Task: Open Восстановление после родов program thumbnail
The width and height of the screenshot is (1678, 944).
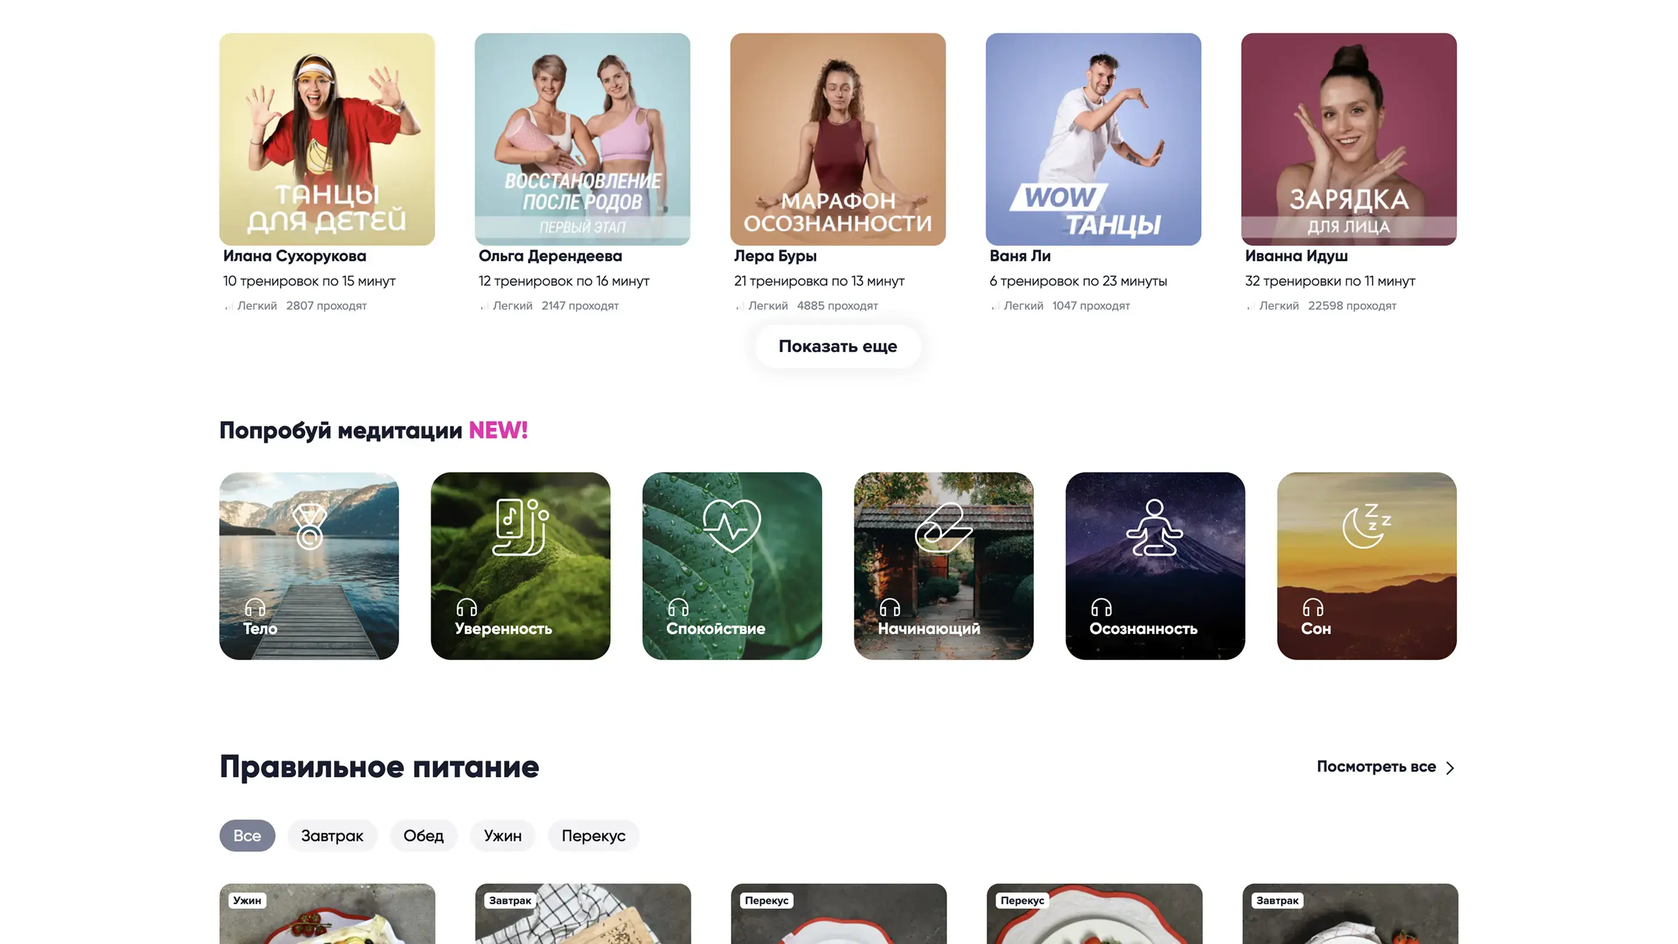Action: coord(583,139)
